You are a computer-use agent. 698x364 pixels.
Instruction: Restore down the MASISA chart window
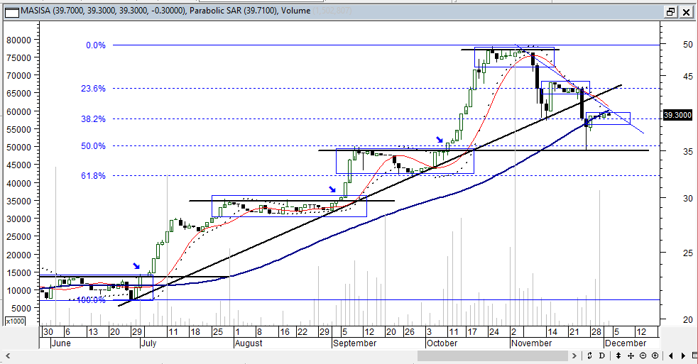coord(671,11)
